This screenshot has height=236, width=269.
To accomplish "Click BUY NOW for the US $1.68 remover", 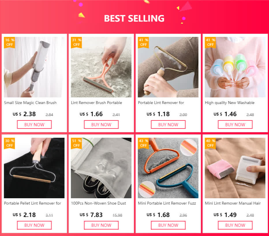I will [168, 225].
